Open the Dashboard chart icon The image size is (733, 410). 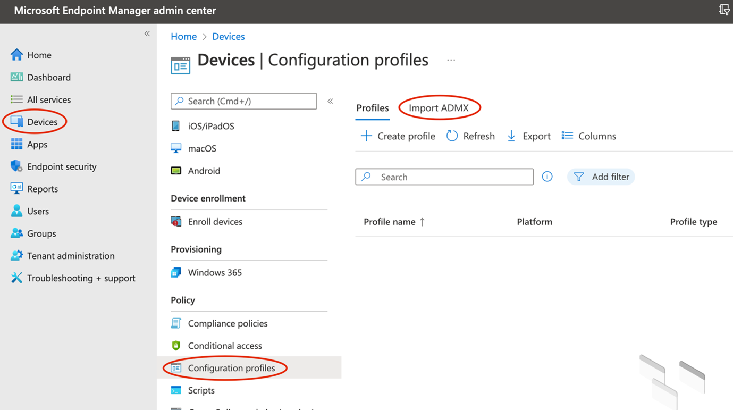coord(16,77)
